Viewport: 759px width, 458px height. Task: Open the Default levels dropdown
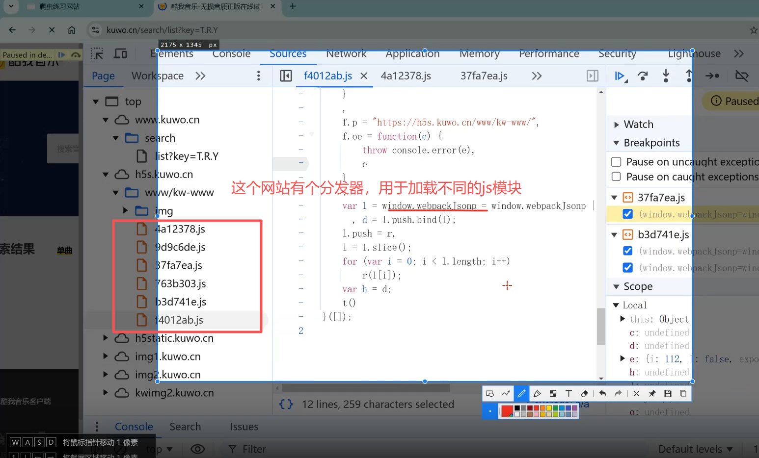point(695,449)
